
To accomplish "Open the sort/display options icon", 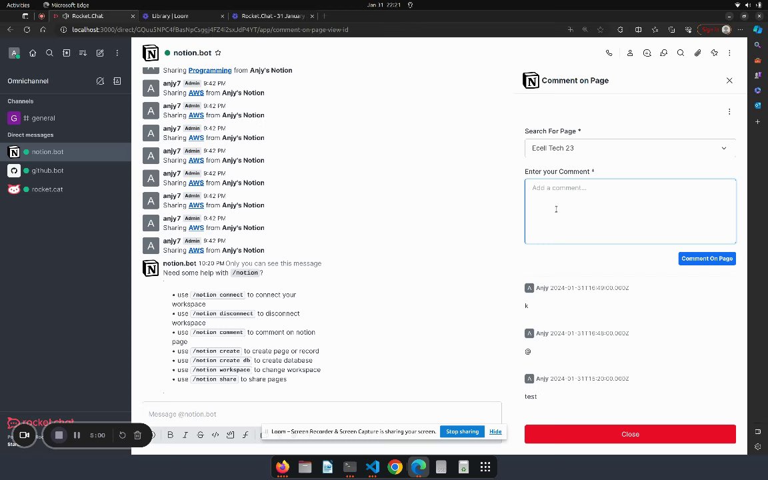I will pos(83,53).
